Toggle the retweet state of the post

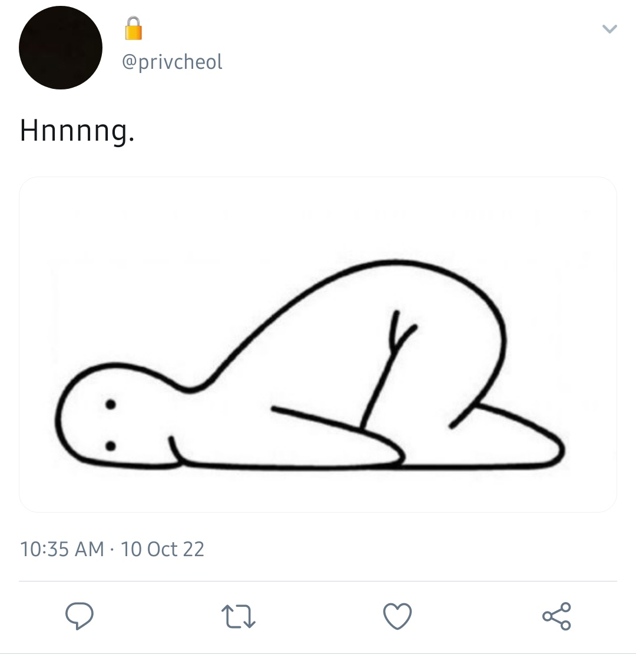pos(238,616)
